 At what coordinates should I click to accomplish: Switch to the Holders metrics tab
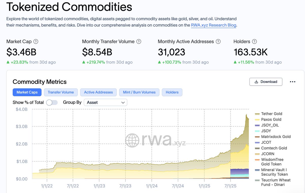(x=172, y=92)
